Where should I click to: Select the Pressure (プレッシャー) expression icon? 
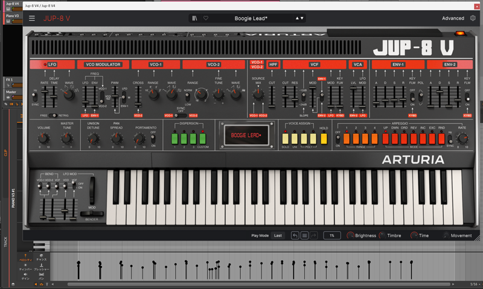click(41, 267)
